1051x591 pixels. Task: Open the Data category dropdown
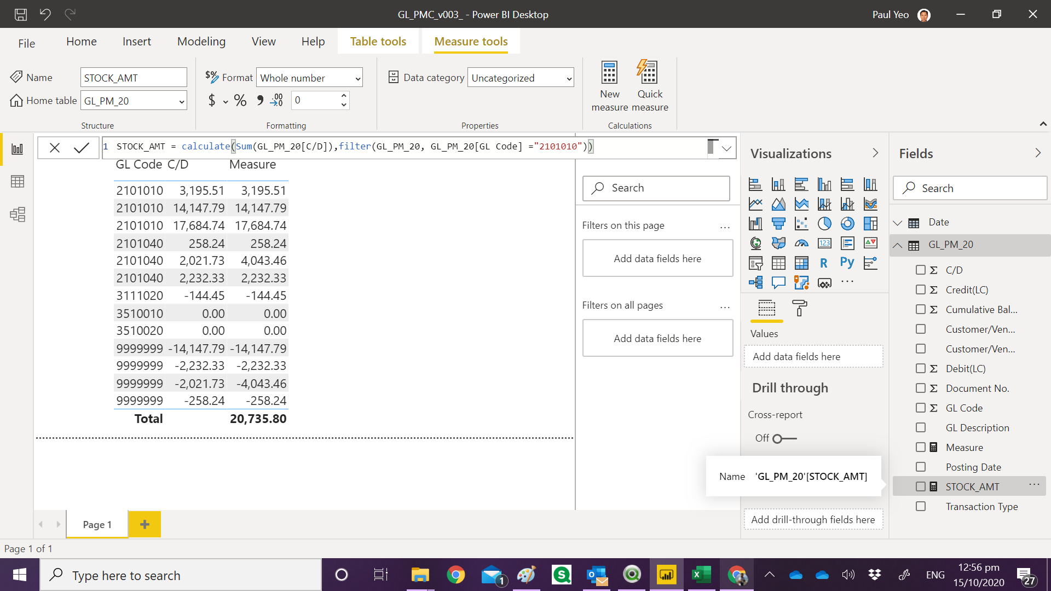click(x=521, y=78)
